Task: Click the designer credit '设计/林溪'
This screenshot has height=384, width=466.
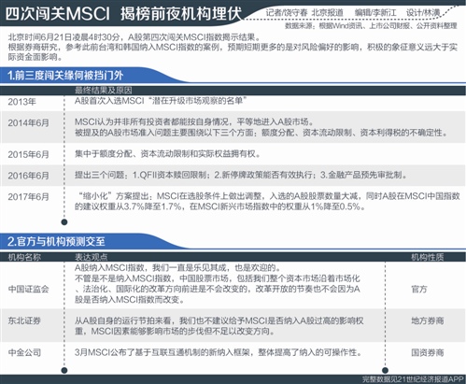Action: coord(423,13)
